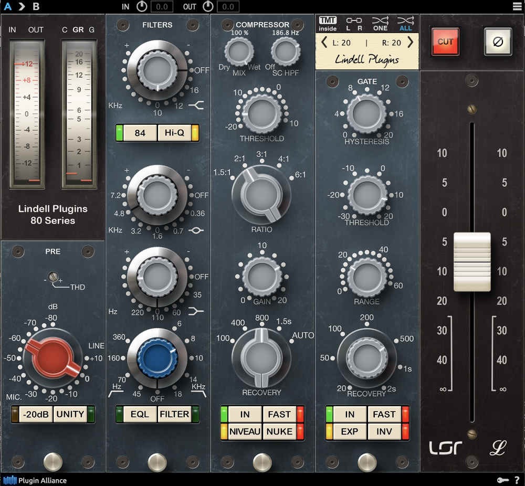The image size is (525, 486).
Task: Open the hamburger settings menu
Action: tap(517, 6)
